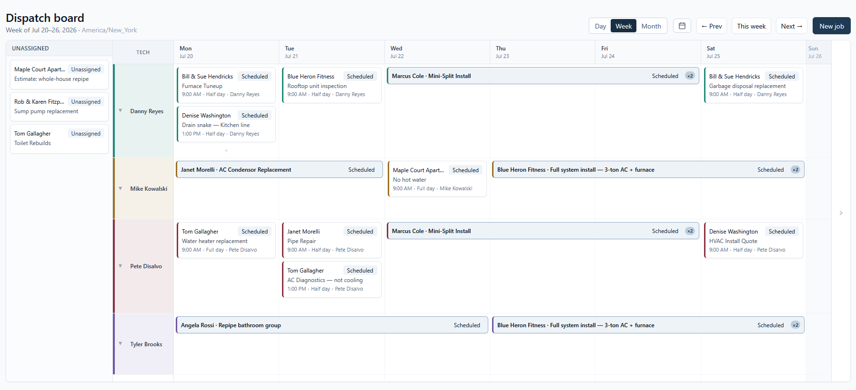
Task: Open Tom Gallagher AC Diagnostics job
Action: tap(332, 279)
